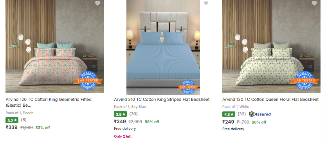Click the 4.3 star rating badge
The width and height of the screenshot is (326, 147).
(229, 114)
